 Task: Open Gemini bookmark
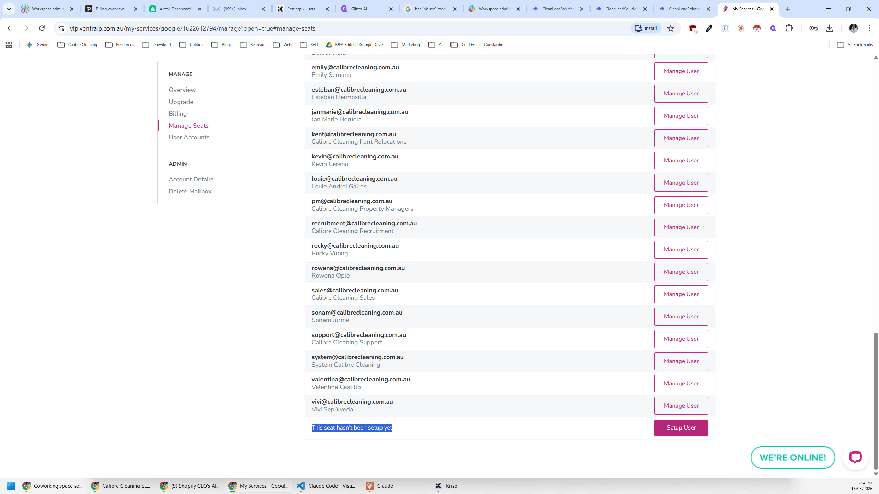pos(38,45)
